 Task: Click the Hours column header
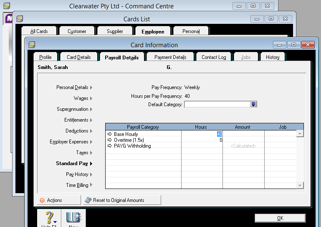(x=201, y=127)
